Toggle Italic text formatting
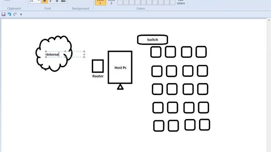271x152 pixels. tap(51, 1)
